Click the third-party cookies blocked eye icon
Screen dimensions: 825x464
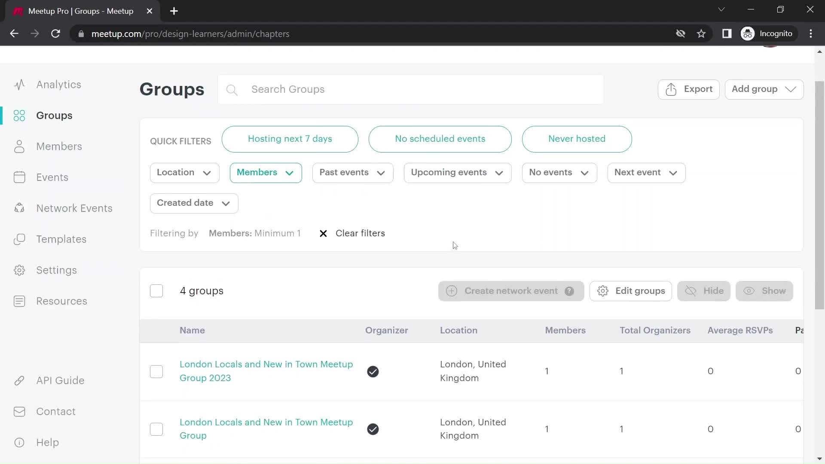(681, 34)
